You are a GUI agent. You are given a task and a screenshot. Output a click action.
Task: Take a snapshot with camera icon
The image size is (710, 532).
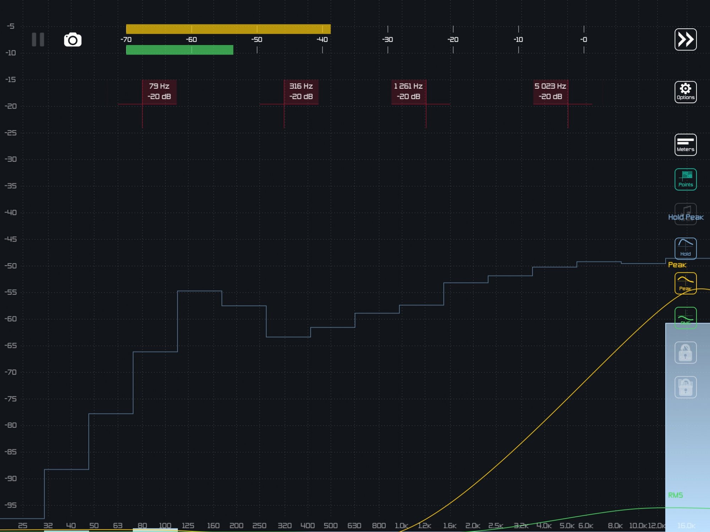point(73,40)
